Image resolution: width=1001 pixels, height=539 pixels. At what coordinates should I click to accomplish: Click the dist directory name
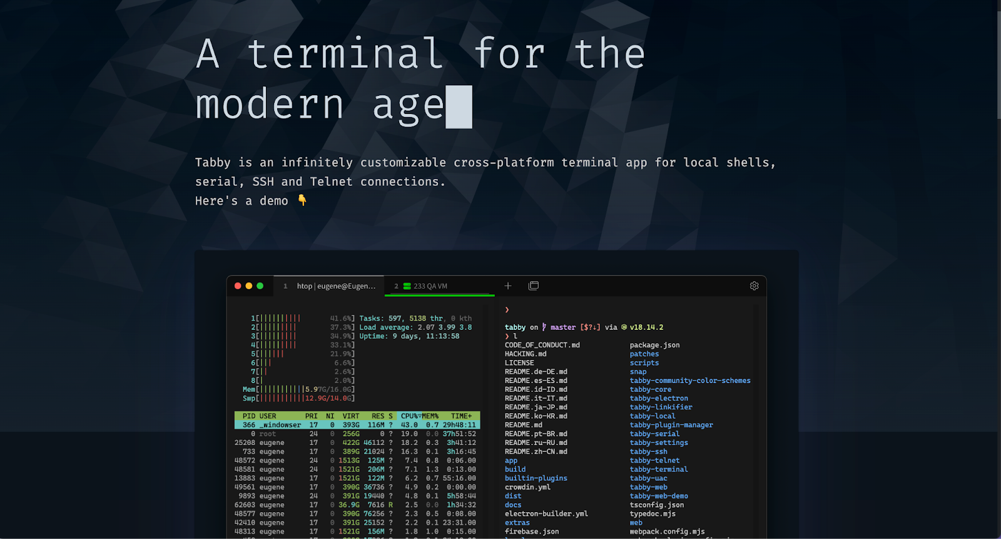click(x=513, y=496)
